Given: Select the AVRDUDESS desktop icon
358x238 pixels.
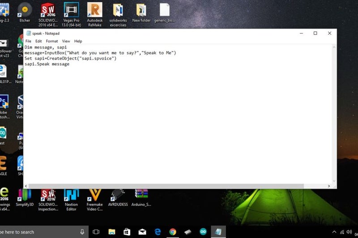Looking at the screenshot, I should pyautogui.click(x=118, y=198).
